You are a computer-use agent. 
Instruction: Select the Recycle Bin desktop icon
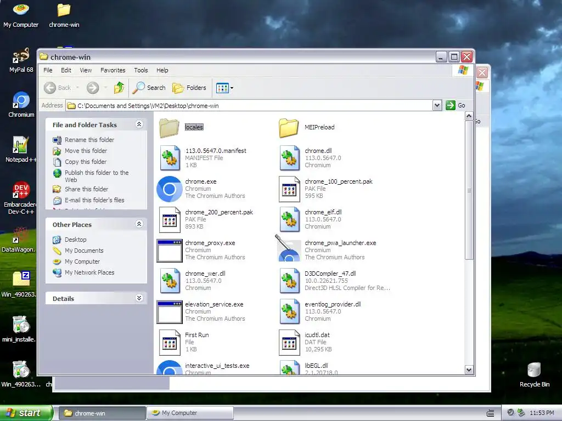coord(535,375)
